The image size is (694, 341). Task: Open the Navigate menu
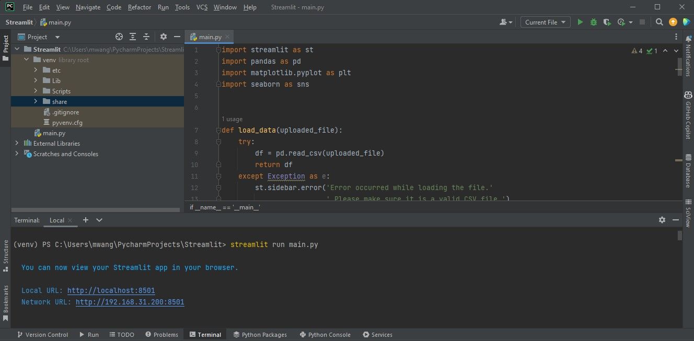click(87, 7)
